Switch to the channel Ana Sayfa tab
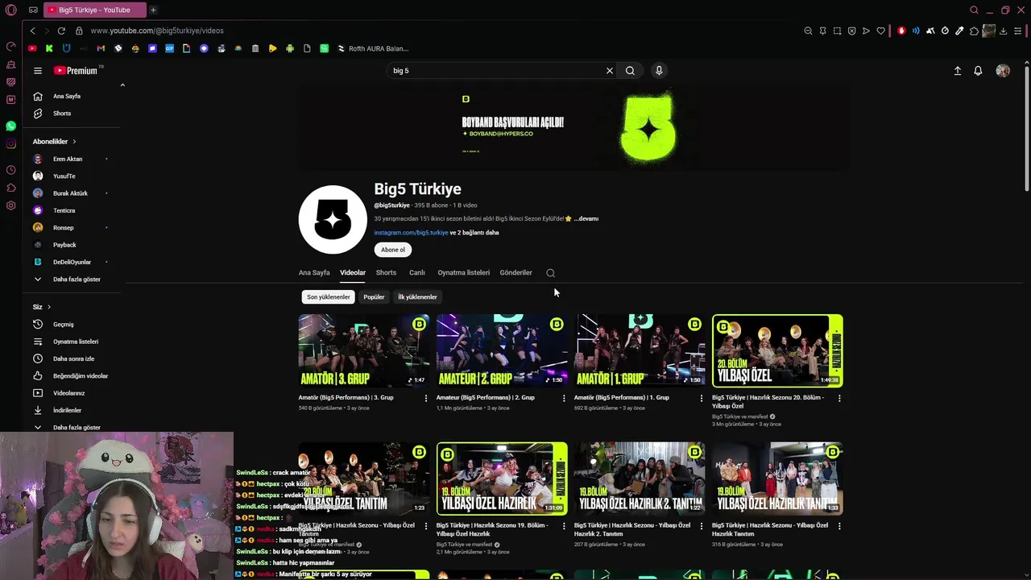This screenshot has height=580, width=1031. click(314, 272)
